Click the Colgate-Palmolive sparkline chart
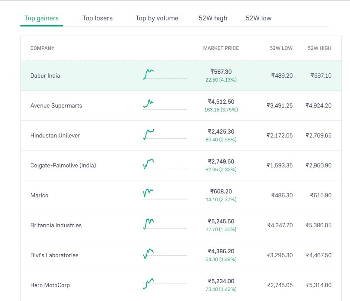The width and height of the screenshot is (350, 301). click(165, 164)
